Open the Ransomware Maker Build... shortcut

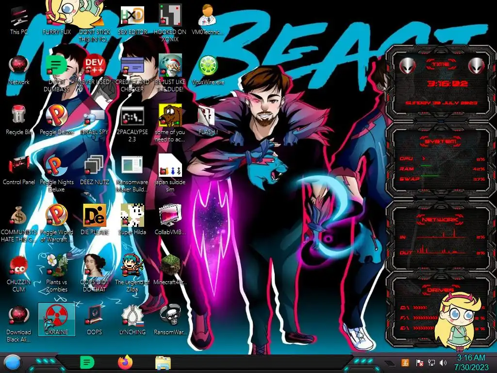[132, 173]
